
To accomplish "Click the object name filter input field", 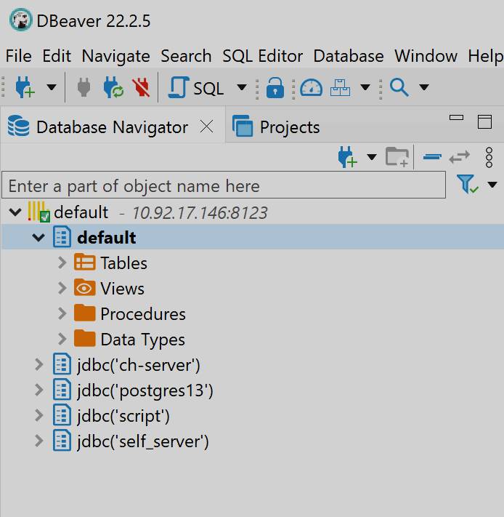I will (x=224, y=185).
